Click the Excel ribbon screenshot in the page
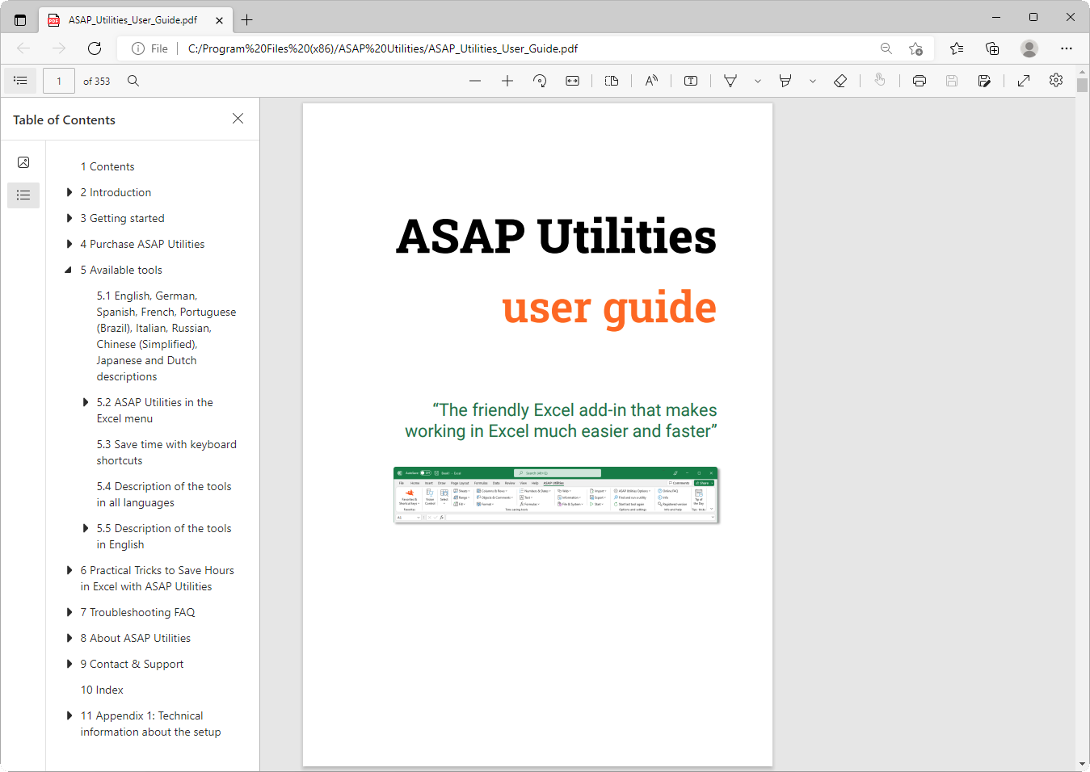 click(556, 495)
